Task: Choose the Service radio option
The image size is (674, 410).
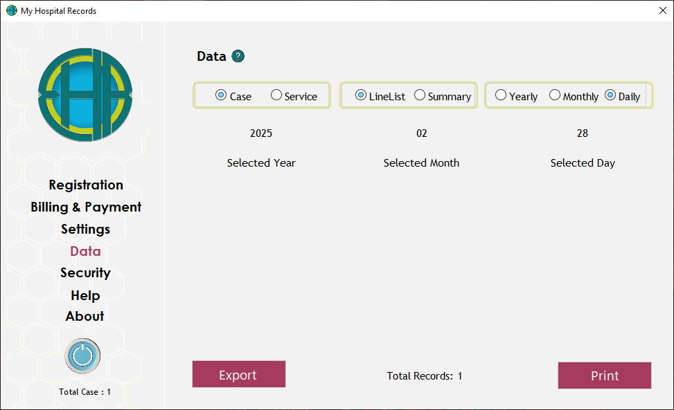Action: [276, 95]
